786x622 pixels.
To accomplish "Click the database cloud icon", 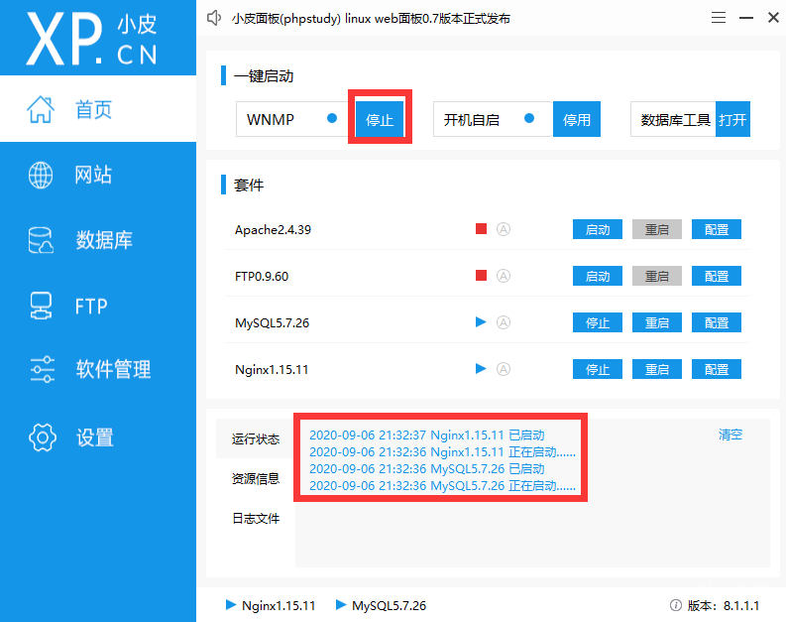I will point(41,240).
